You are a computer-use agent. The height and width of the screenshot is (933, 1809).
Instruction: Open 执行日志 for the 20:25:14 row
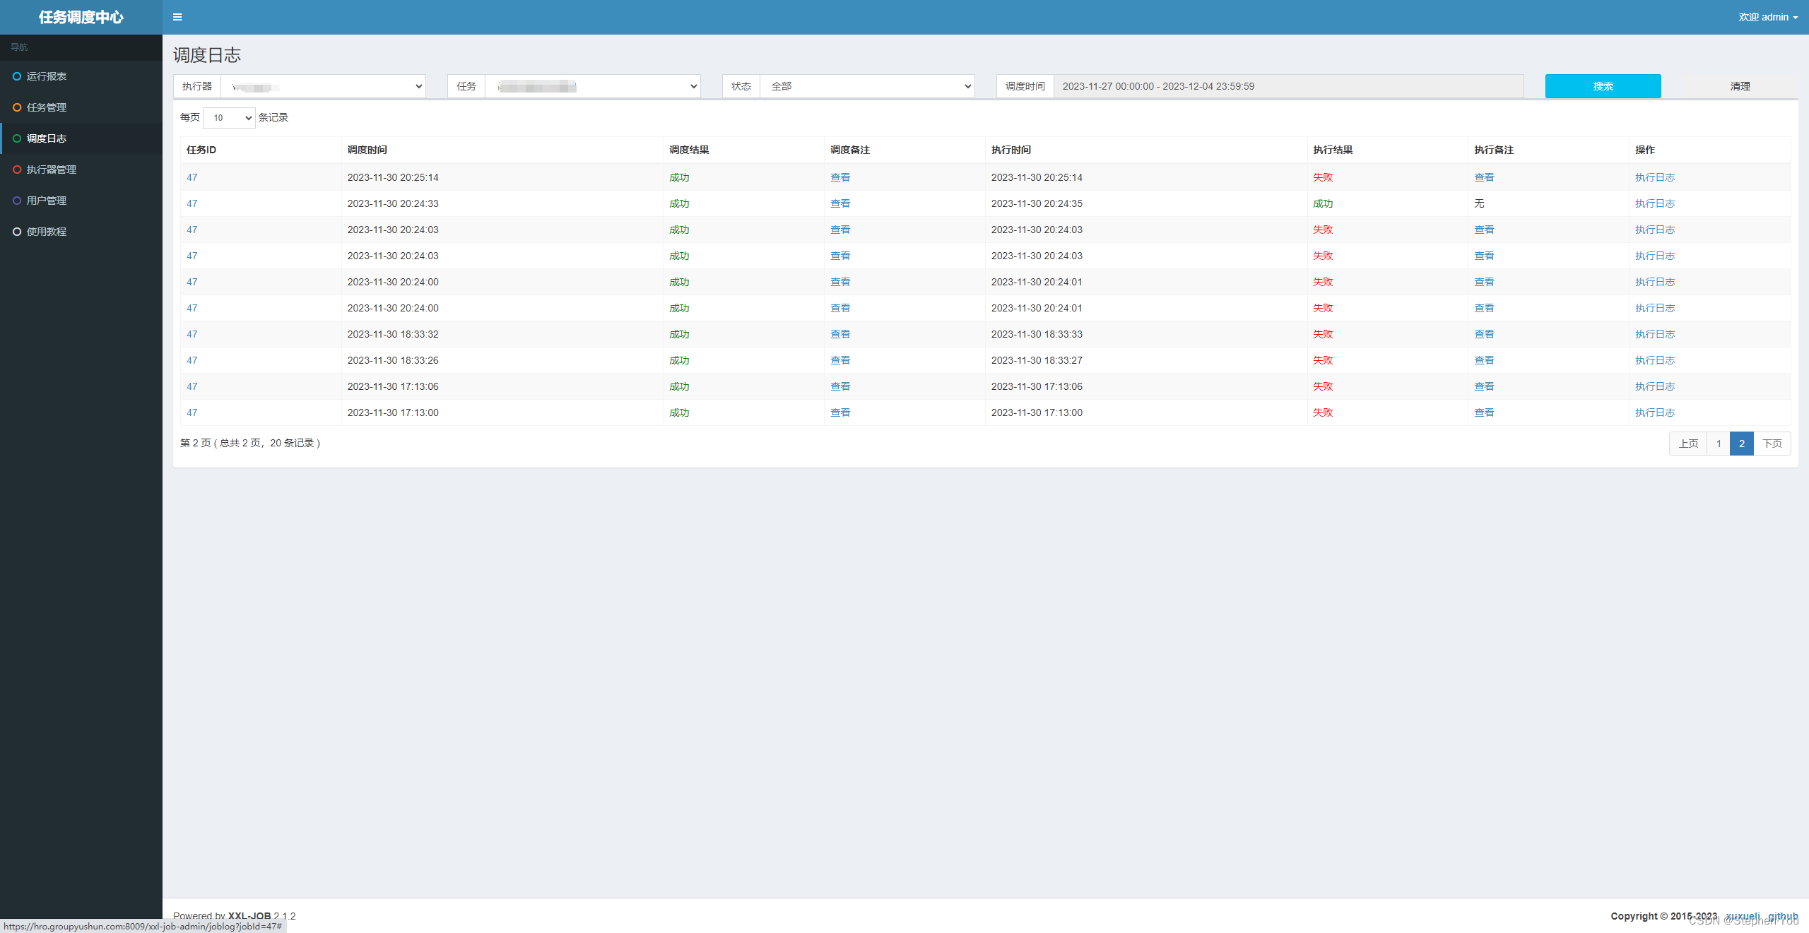tap(1655, 177)
